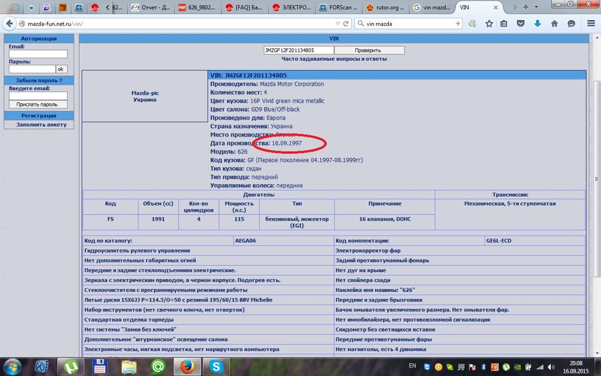
Task: Open uTorrent from the taskbar
Action: click(x=71, y=367)
